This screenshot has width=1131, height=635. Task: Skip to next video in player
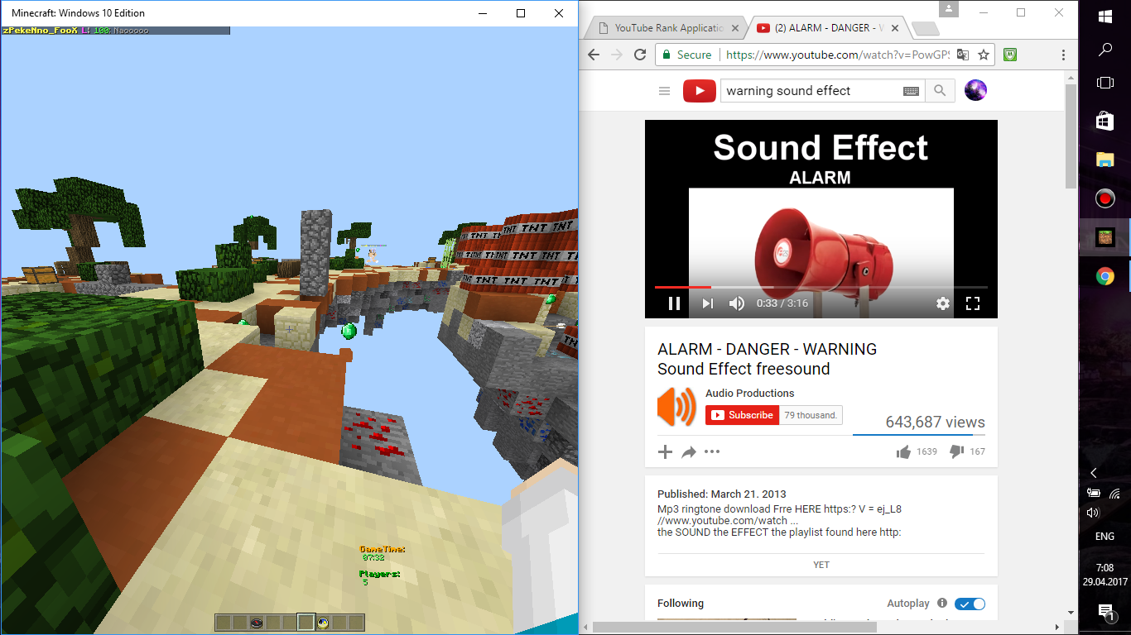click(x=707, y=303)
